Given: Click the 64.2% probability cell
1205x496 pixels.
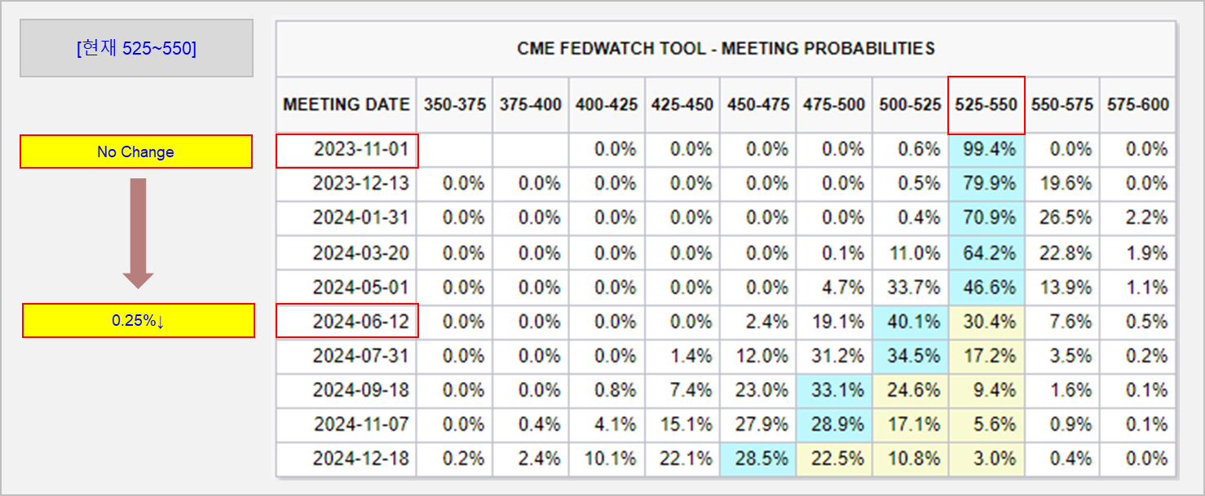Looking at the screenshot, I should coord(987,253).
